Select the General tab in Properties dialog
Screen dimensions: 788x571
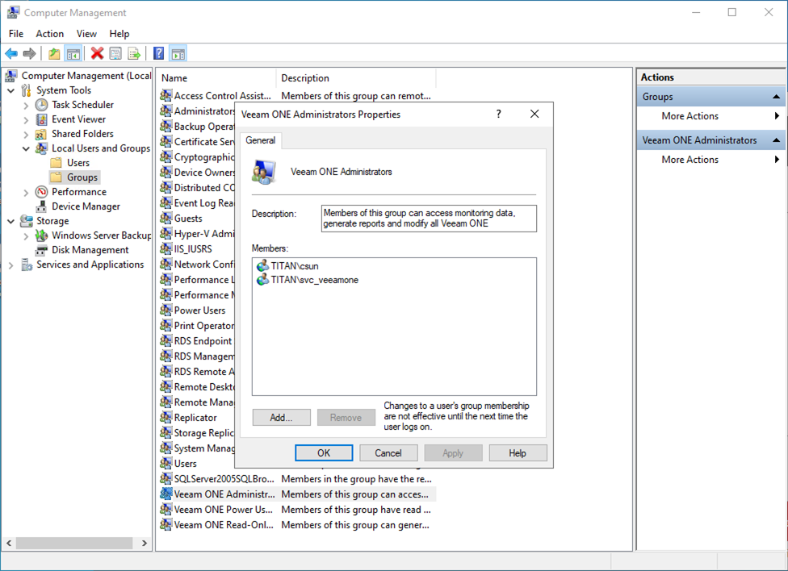[260, 140]
